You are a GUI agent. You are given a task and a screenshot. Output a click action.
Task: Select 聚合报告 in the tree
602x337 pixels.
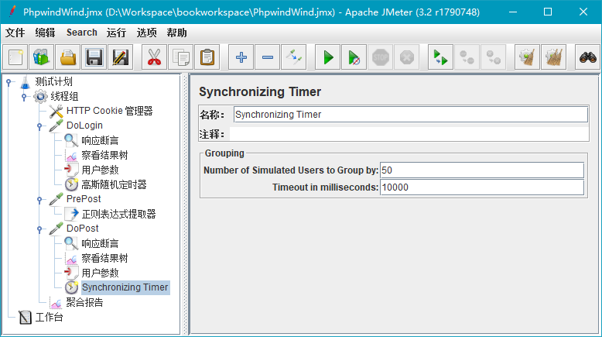coord(84,302)
